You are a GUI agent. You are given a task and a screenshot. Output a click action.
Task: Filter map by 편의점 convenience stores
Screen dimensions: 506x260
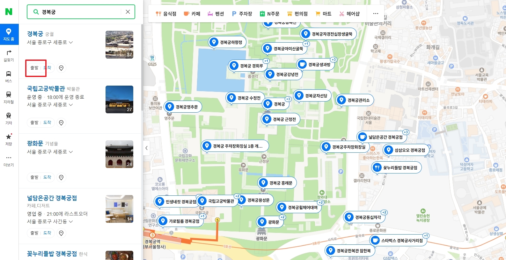click(297, 14)
